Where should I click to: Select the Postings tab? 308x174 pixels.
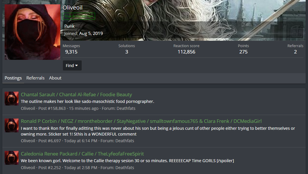point(13,78)
